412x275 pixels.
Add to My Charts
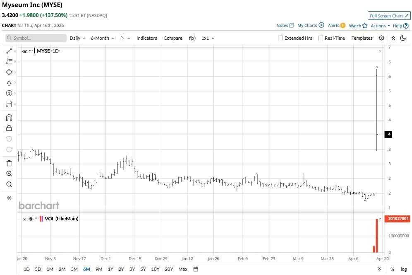click(x=311, y=26)
